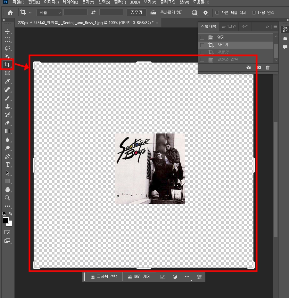Select the Frame tool

click(x=7, y=73)
